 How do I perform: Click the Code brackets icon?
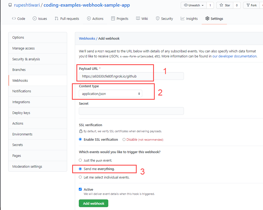pos(14,19)
